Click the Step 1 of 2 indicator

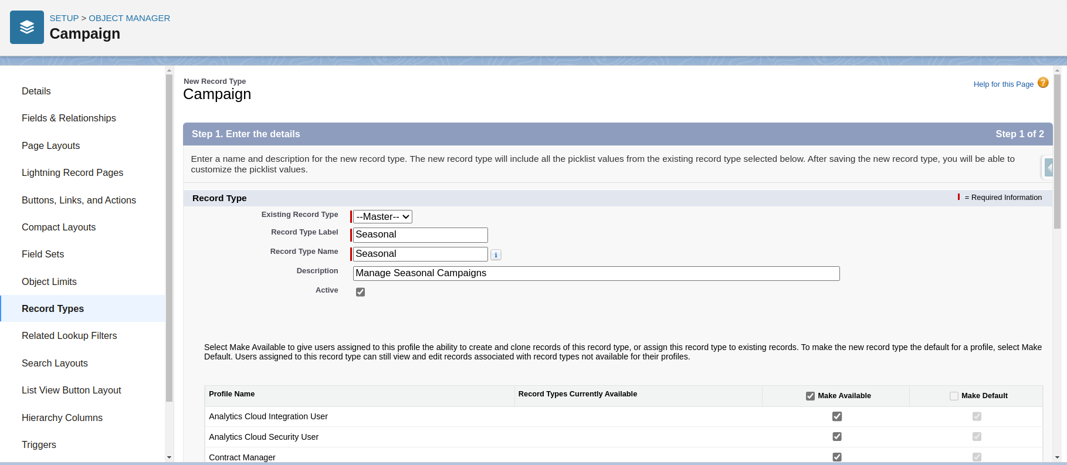point(1019,134)
